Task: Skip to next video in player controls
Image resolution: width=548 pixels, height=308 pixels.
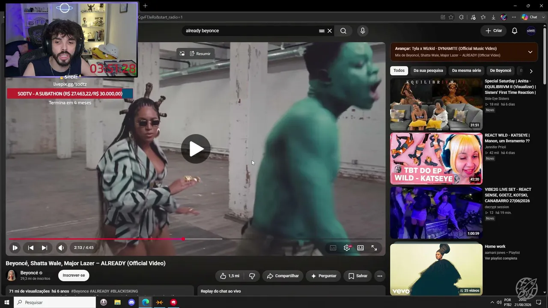Action: point(45,248)
